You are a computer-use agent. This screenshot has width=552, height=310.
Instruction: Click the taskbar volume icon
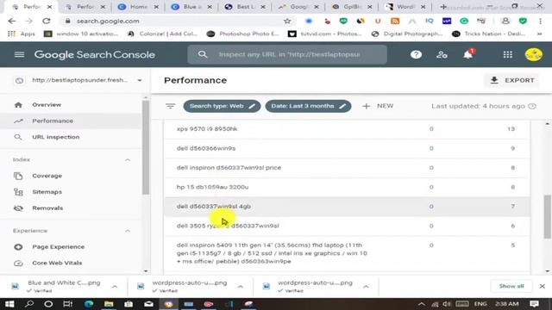coord(447,304)
